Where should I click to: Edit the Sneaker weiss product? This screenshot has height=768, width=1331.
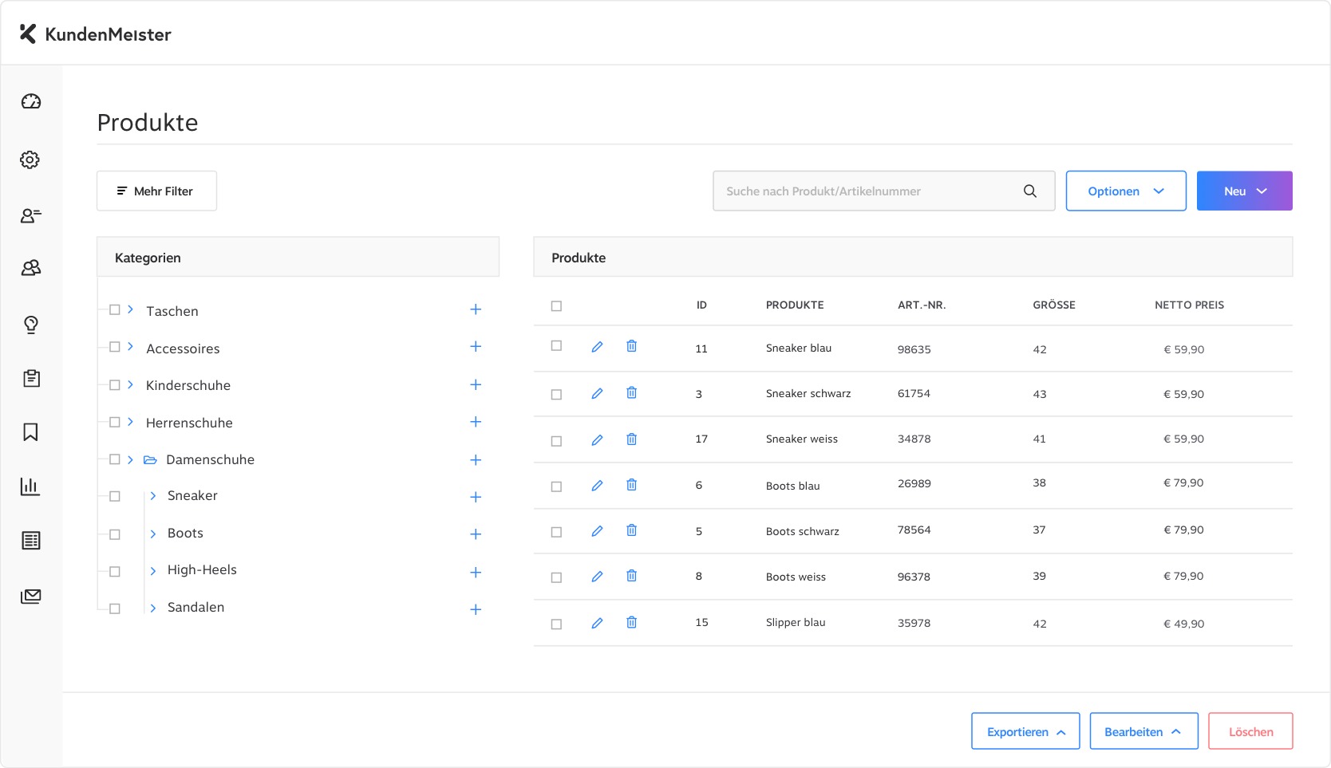coord(597,439)
